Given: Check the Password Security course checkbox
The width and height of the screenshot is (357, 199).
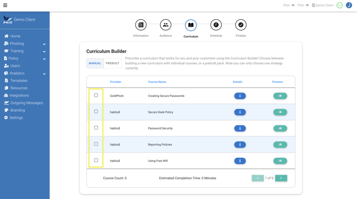Looking at the screenshot, I should click(x=96, y=127).
